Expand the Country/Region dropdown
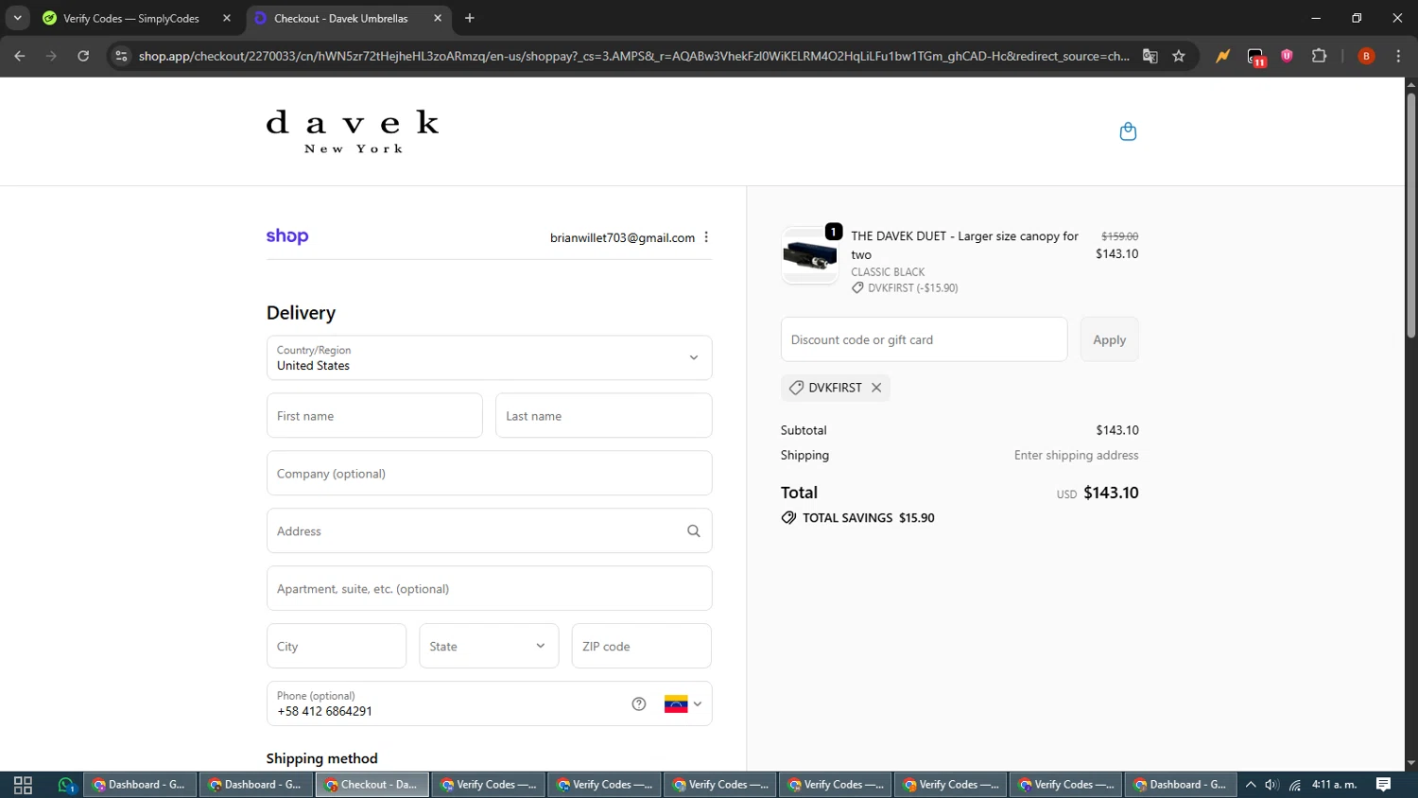This screenshot has height=798, width=1418. pos(489,357)
